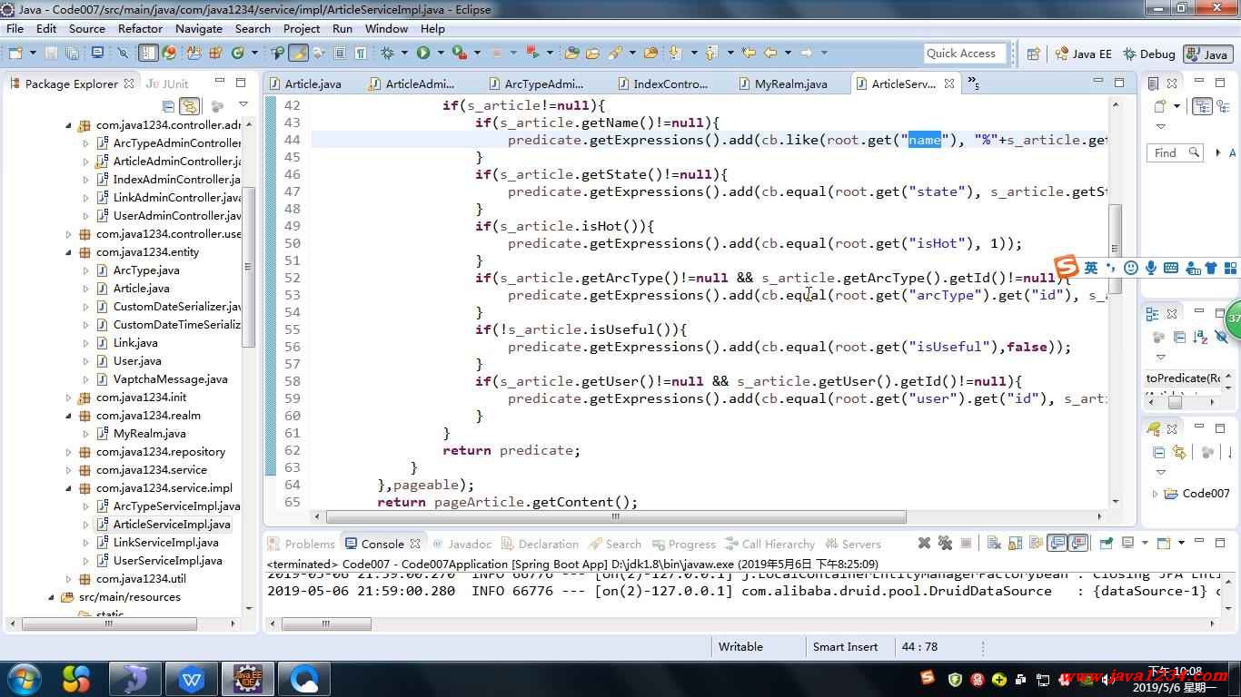Viewport: 1241px width, 697px height.
Task: Click Clear Console icon
Action: pos(994,543)
